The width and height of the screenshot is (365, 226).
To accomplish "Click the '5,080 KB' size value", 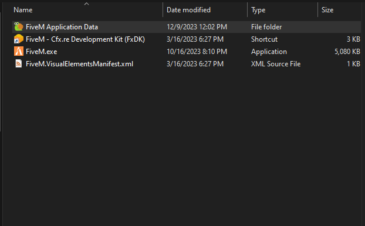I will pyautogui.click(x=347, y=52).
